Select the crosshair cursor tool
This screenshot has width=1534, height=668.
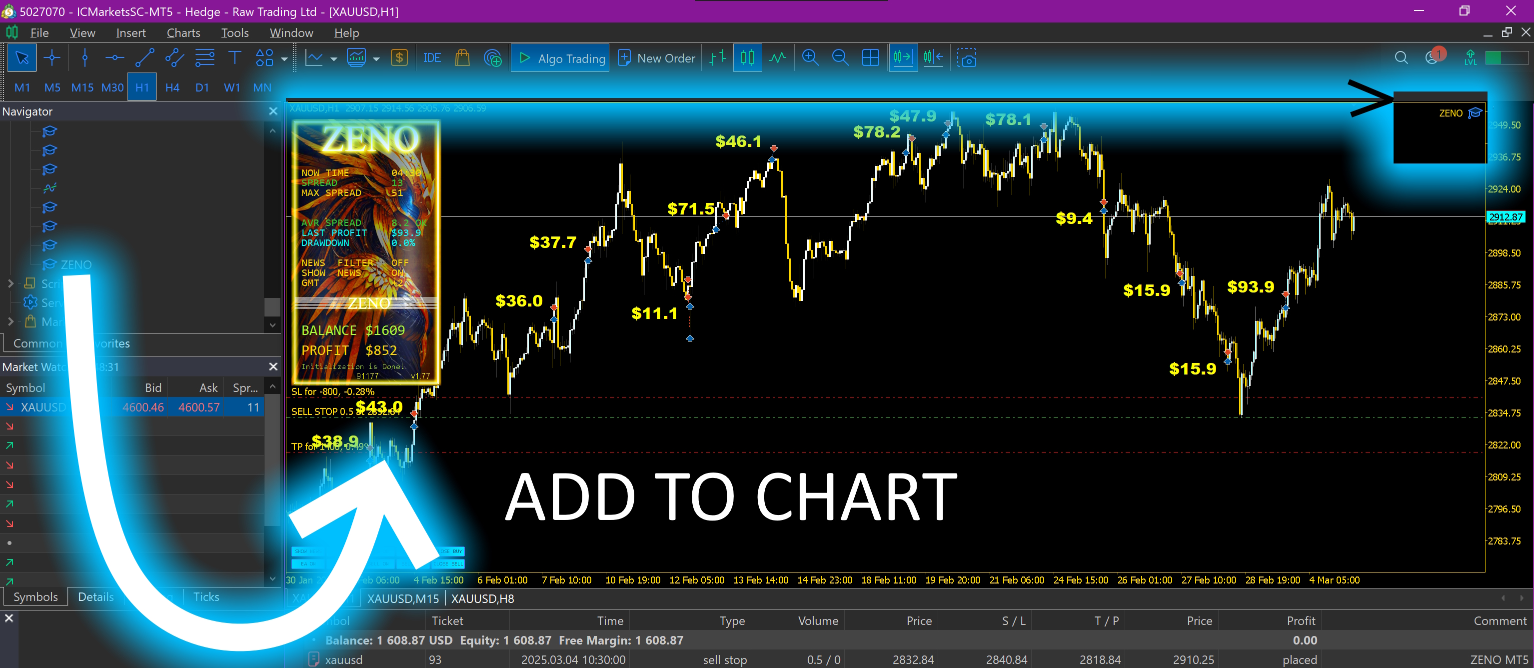tap(52, 58)
